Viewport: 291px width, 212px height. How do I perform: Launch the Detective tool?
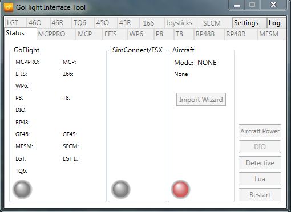click(x=260, y=162)
